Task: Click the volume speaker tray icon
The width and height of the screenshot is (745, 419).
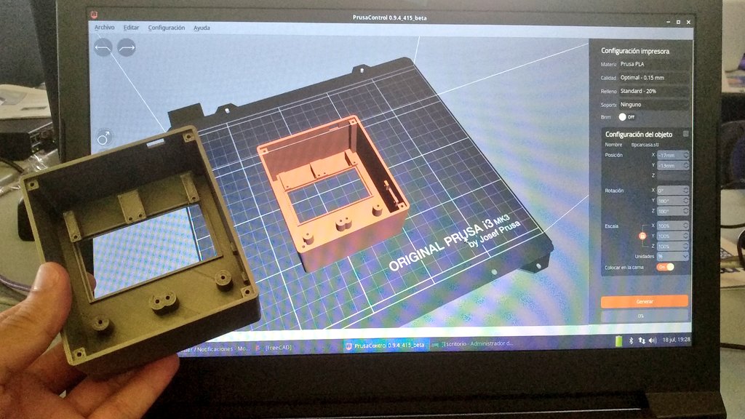Action: pyautogui.click(x=653, y=340)
